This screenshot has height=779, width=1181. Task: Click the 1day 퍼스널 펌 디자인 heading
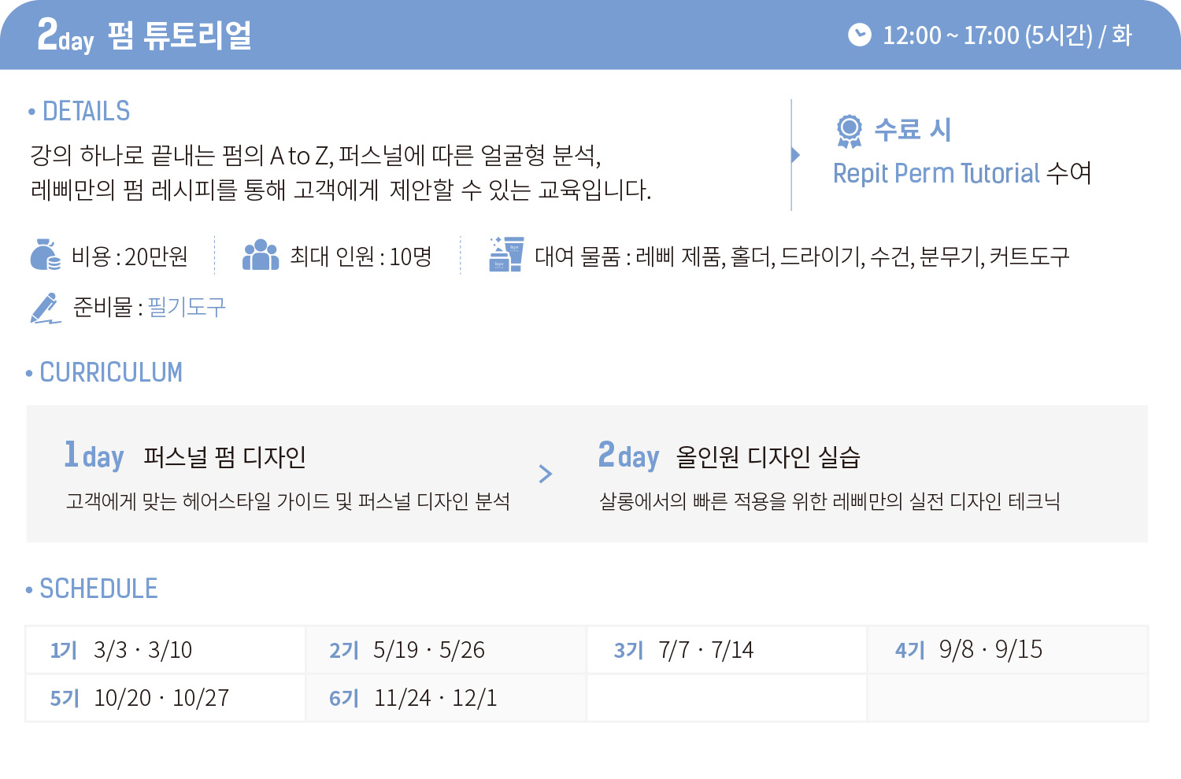pyautogui.click(x=185, y=456)
